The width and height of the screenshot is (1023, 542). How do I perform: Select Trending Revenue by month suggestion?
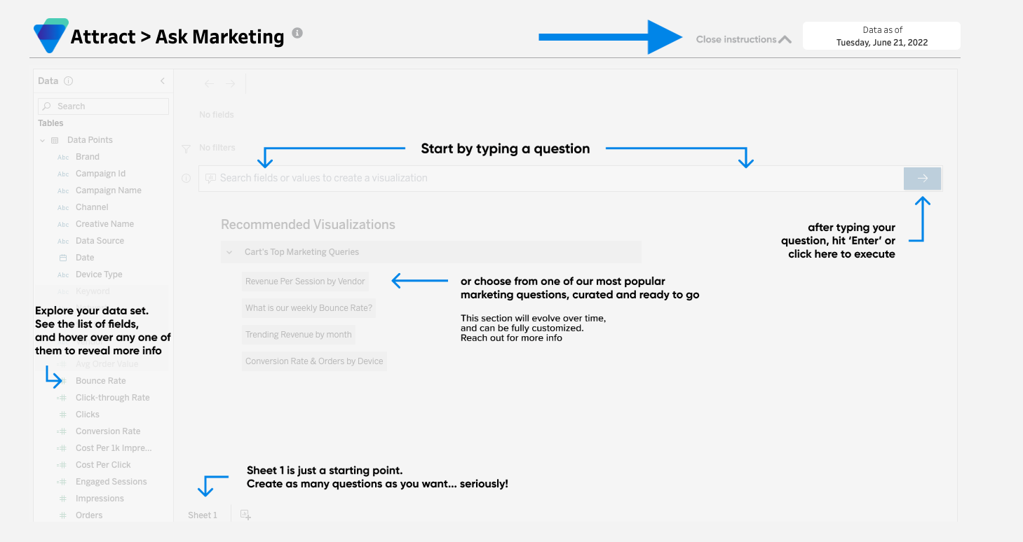pyautogui.click(x=299, y=335)
